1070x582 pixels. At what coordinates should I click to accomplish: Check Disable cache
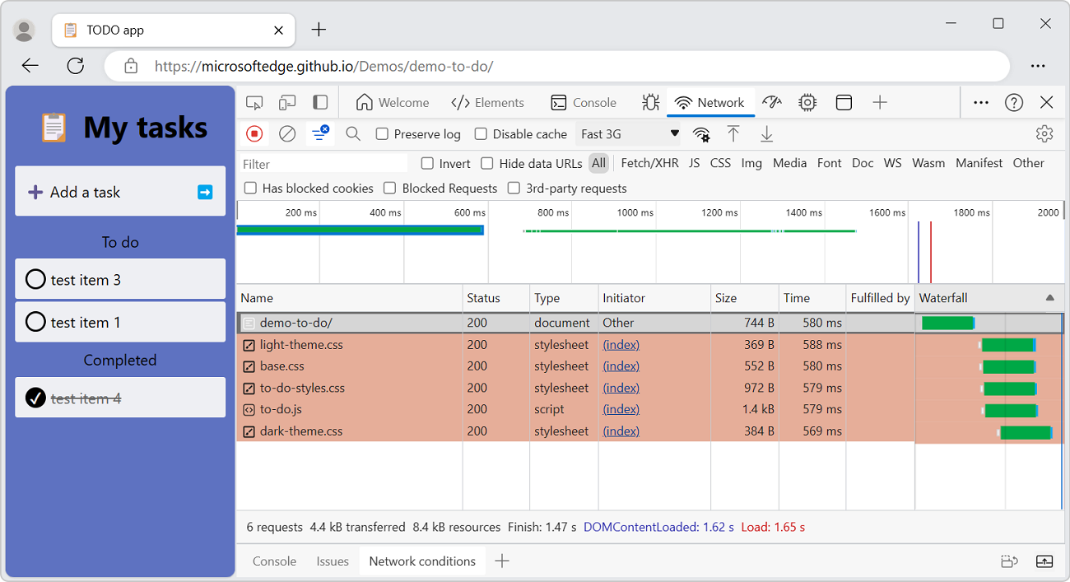(x=481, y=133)
